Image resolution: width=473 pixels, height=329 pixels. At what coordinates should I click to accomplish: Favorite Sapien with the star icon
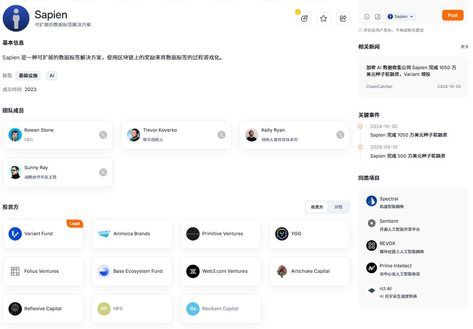tap(324, 19)
